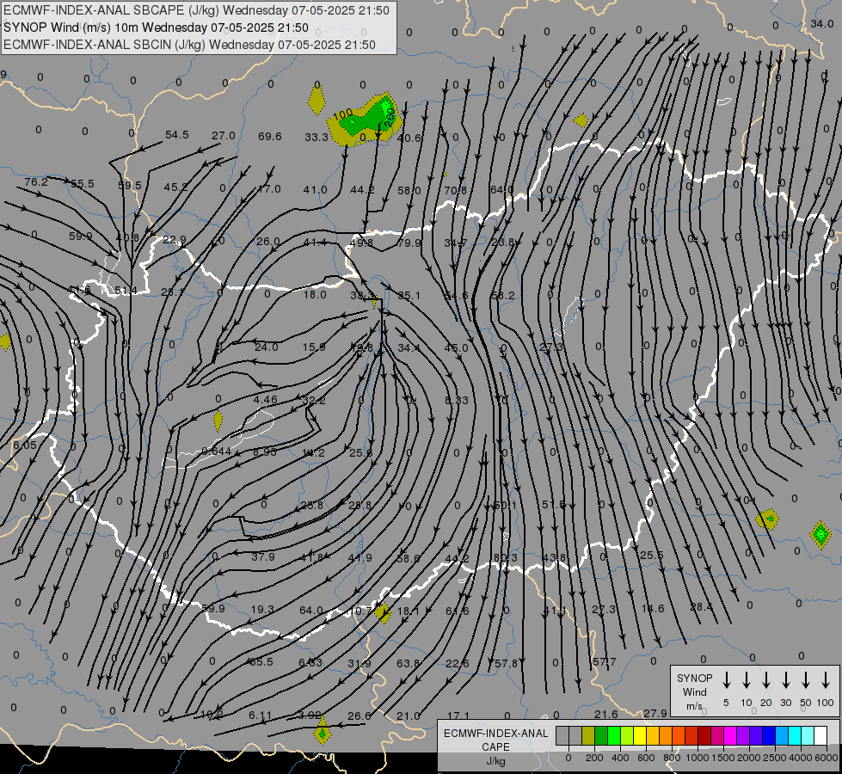Image resolution: width=842 pixels, height=774 pixels.
Task: Click the 5 m/s wind arrow in legend
Action: pyautogui.click(x=726, y=680)
